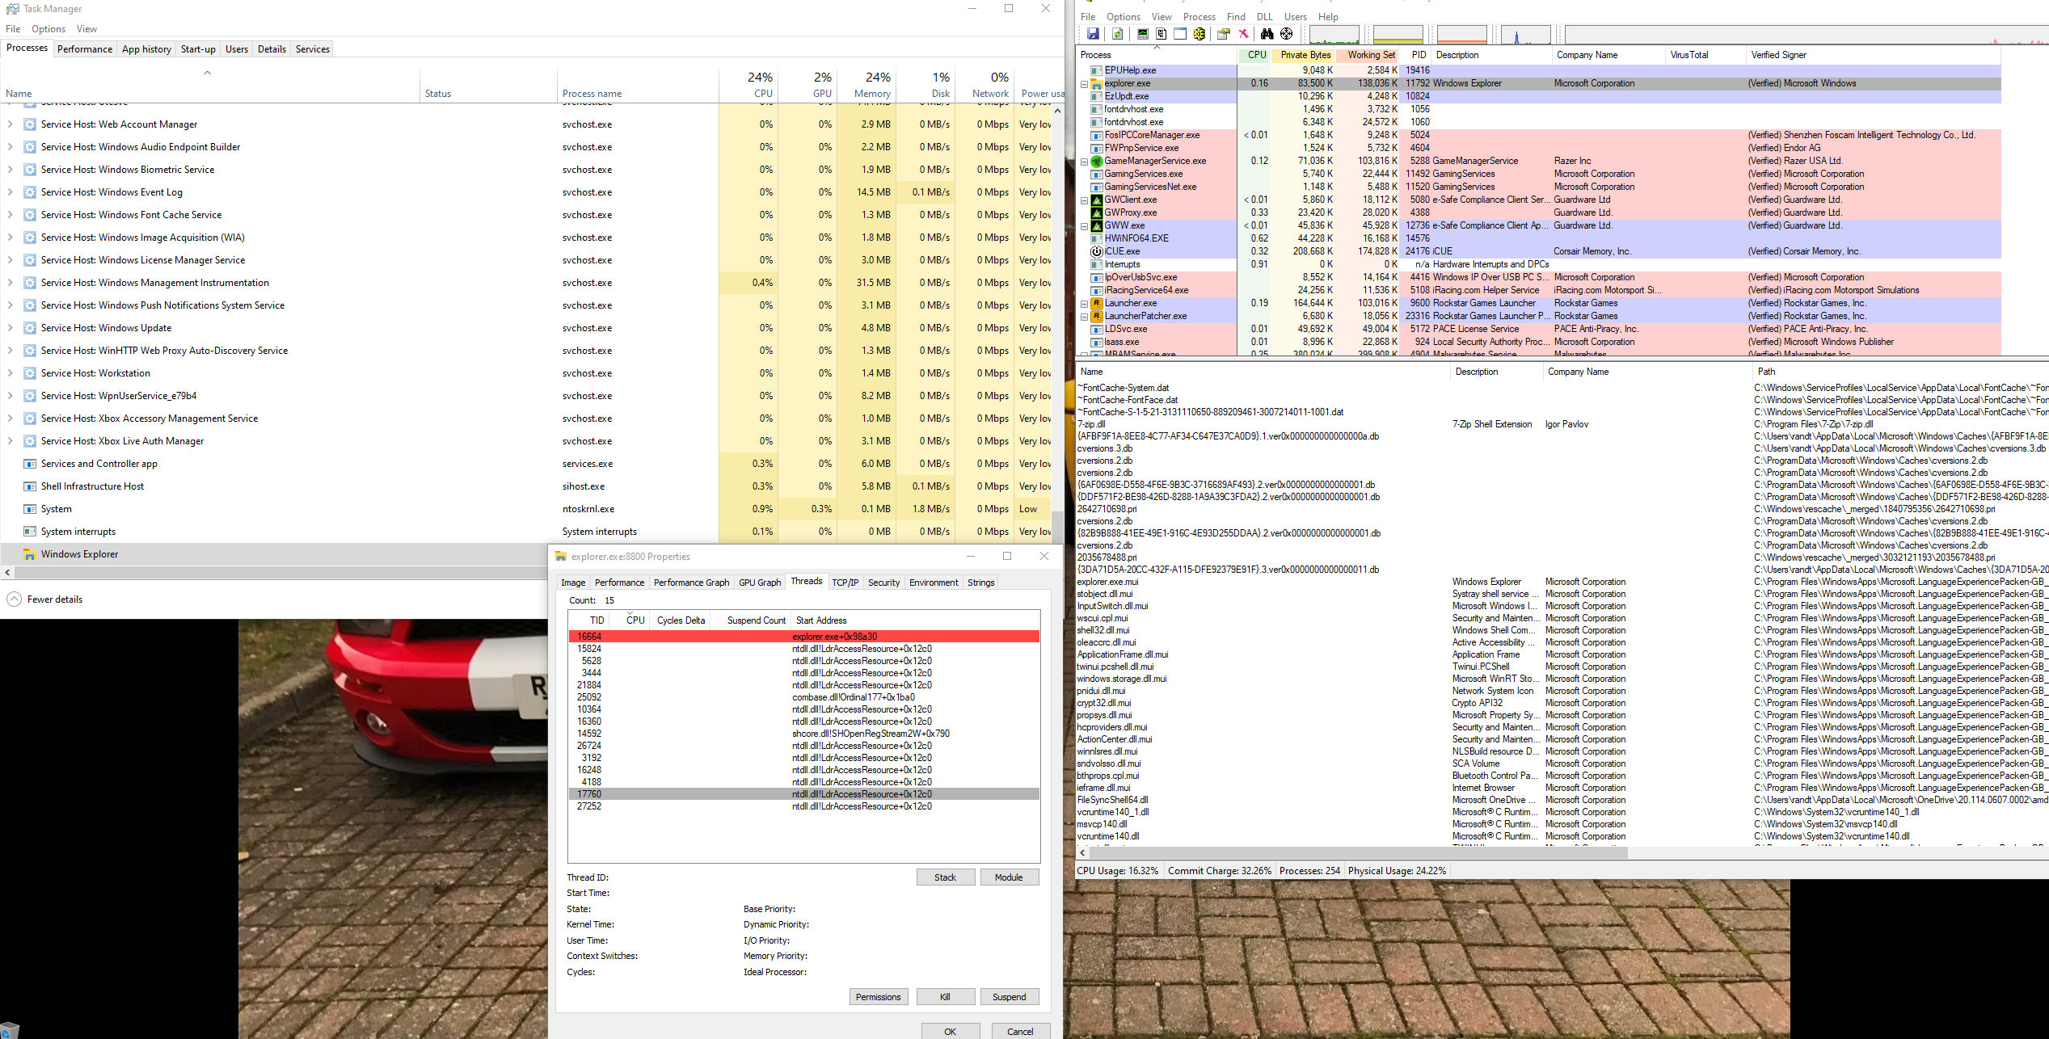The height and width of the screenshot is (1039, 2049).
Task: Expand Service Host: Workstation row
Action: pyautogui.click(x=10, y=373)
